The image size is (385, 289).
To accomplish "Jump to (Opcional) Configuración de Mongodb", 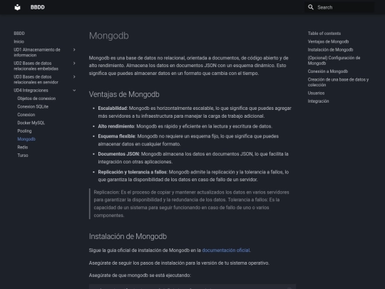I will click(334, 61).
